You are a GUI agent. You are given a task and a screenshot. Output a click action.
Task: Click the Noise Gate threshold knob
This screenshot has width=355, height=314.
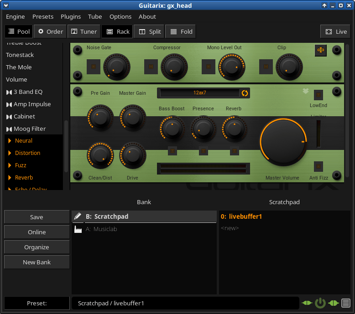pyautogui.click(x=117, y=67)
